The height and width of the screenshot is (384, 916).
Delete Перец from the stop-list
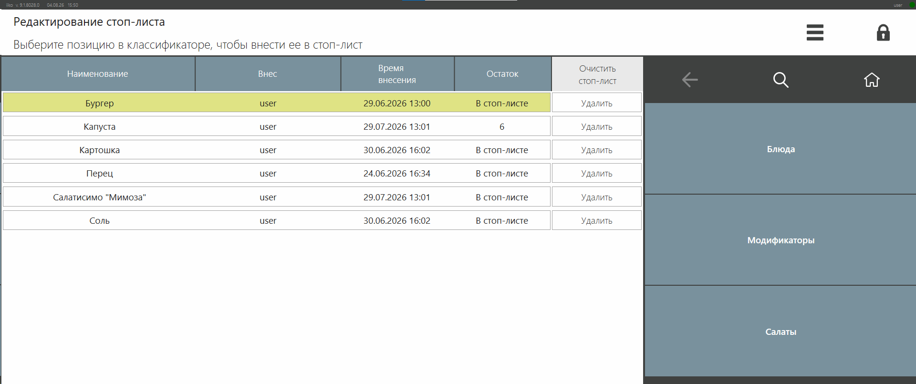[597, 173]
